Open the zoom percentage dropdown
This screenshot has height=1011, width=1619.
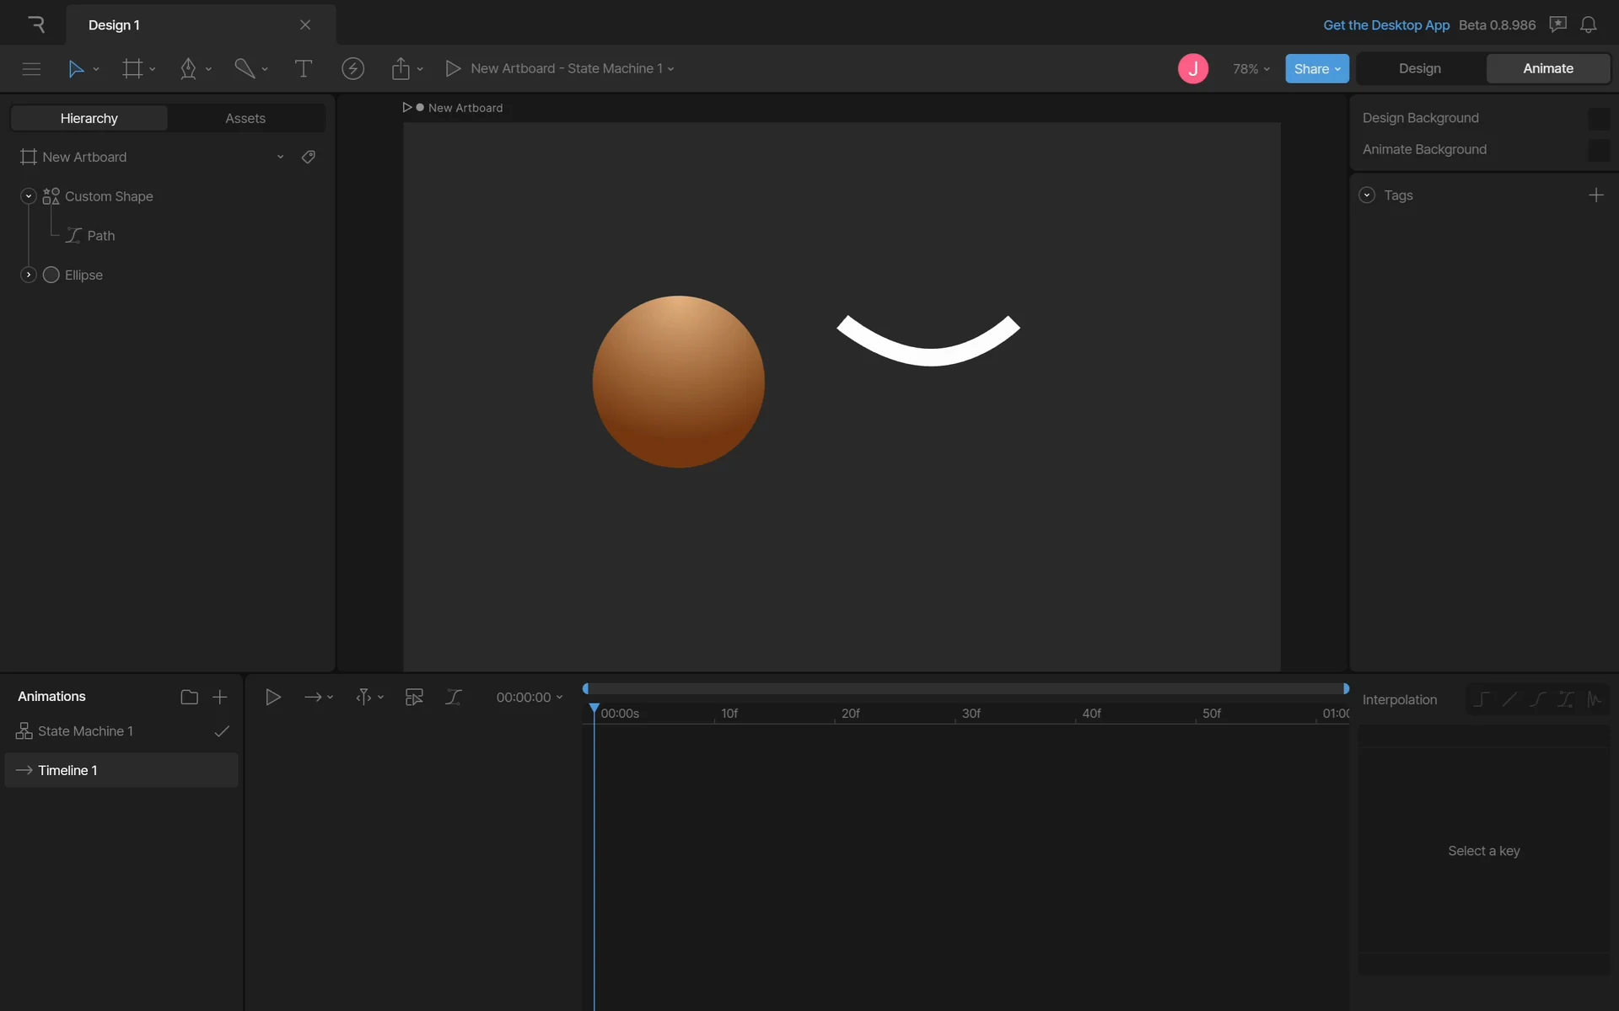[x=1251, y=69]
